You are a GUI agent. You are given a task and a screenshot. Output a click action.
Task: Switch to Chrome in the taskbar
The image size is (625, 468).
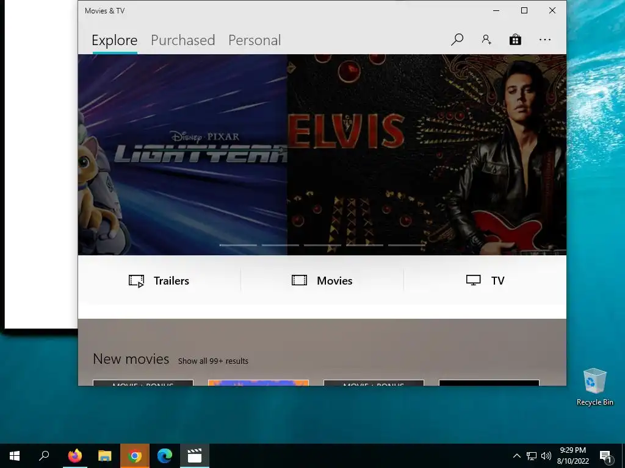coord(135,456)
